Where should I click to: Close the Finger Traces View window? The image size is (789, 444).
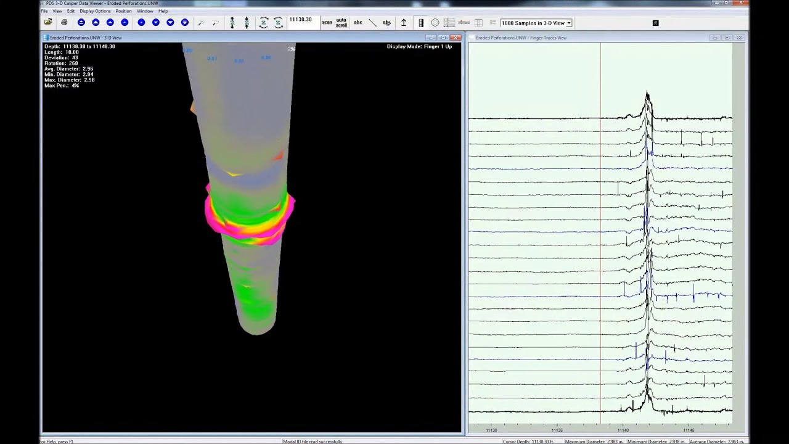click(739, 38)
